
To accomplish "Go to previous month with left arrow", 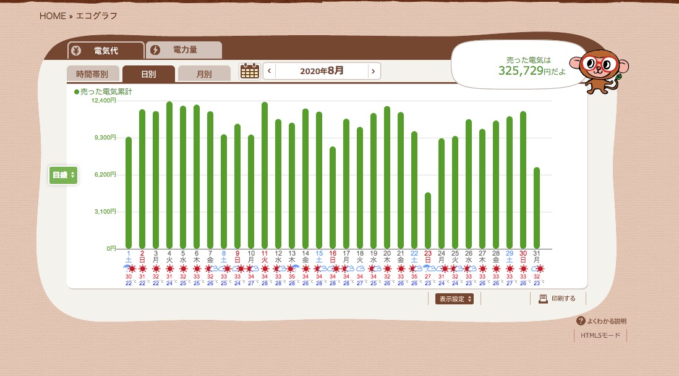I will pyautogui.click(x=269, y=71).
